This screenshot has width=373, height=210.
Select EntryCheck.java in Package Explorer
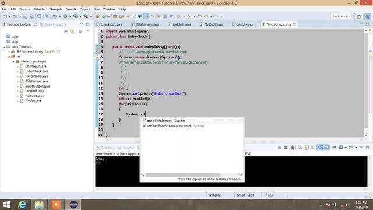tap(34, 71)
